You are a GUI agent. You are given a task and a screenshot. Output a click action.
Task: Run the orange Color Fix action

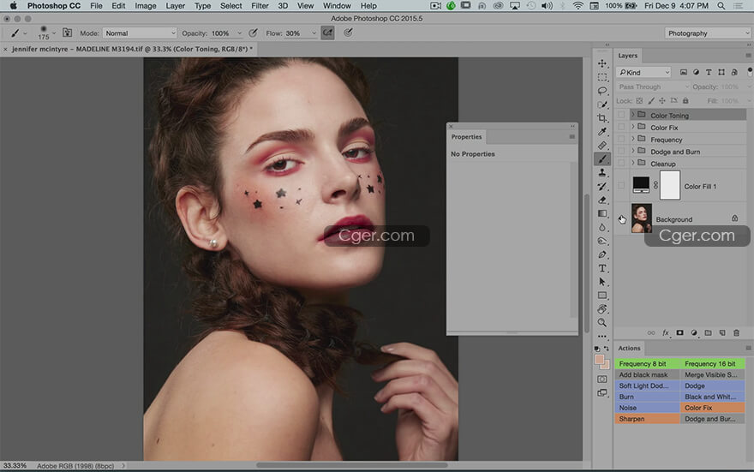tap(713, 408)
